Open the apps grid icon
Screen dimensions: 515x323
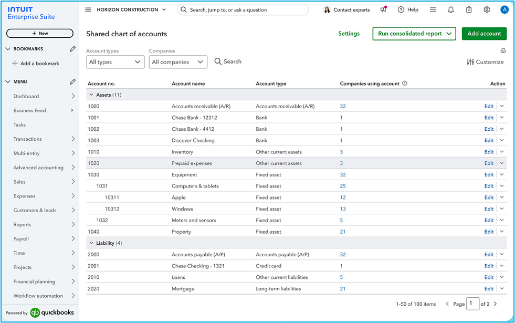[433, 10]
